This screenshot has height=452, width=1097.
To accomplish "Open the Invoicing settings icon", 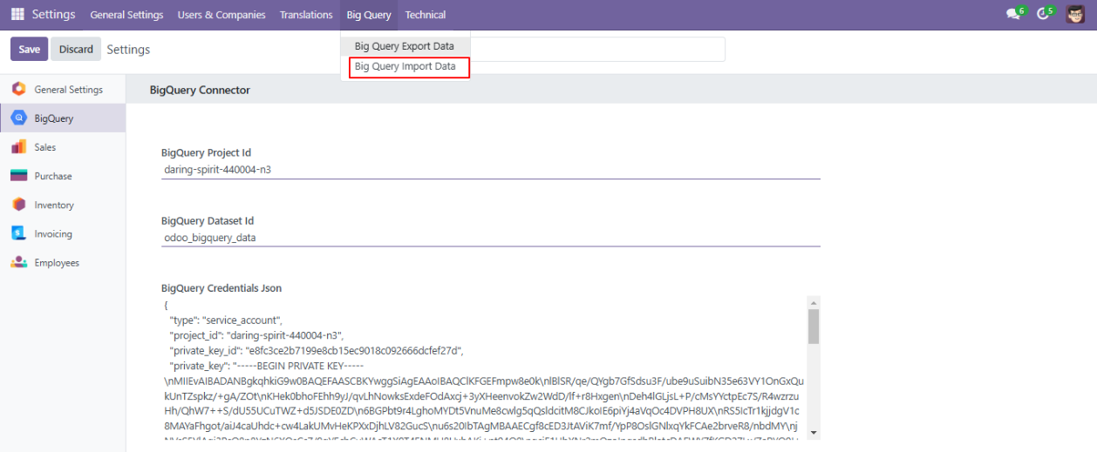I will (x=18, y=233).
